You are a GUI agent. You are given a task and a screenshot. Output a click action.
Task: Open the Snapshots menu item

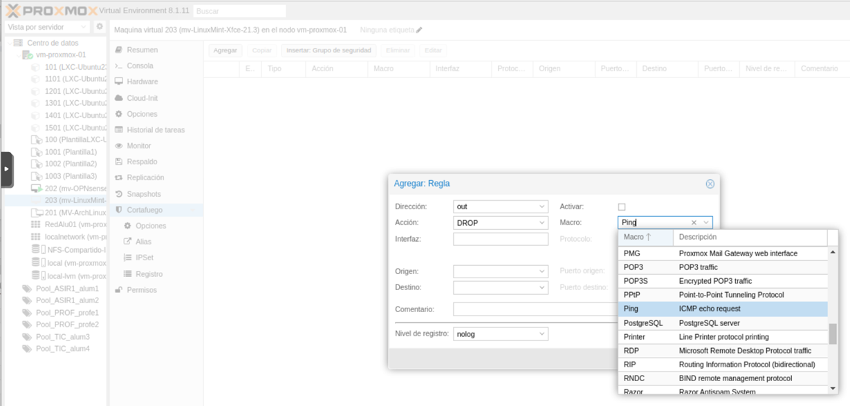143,194
